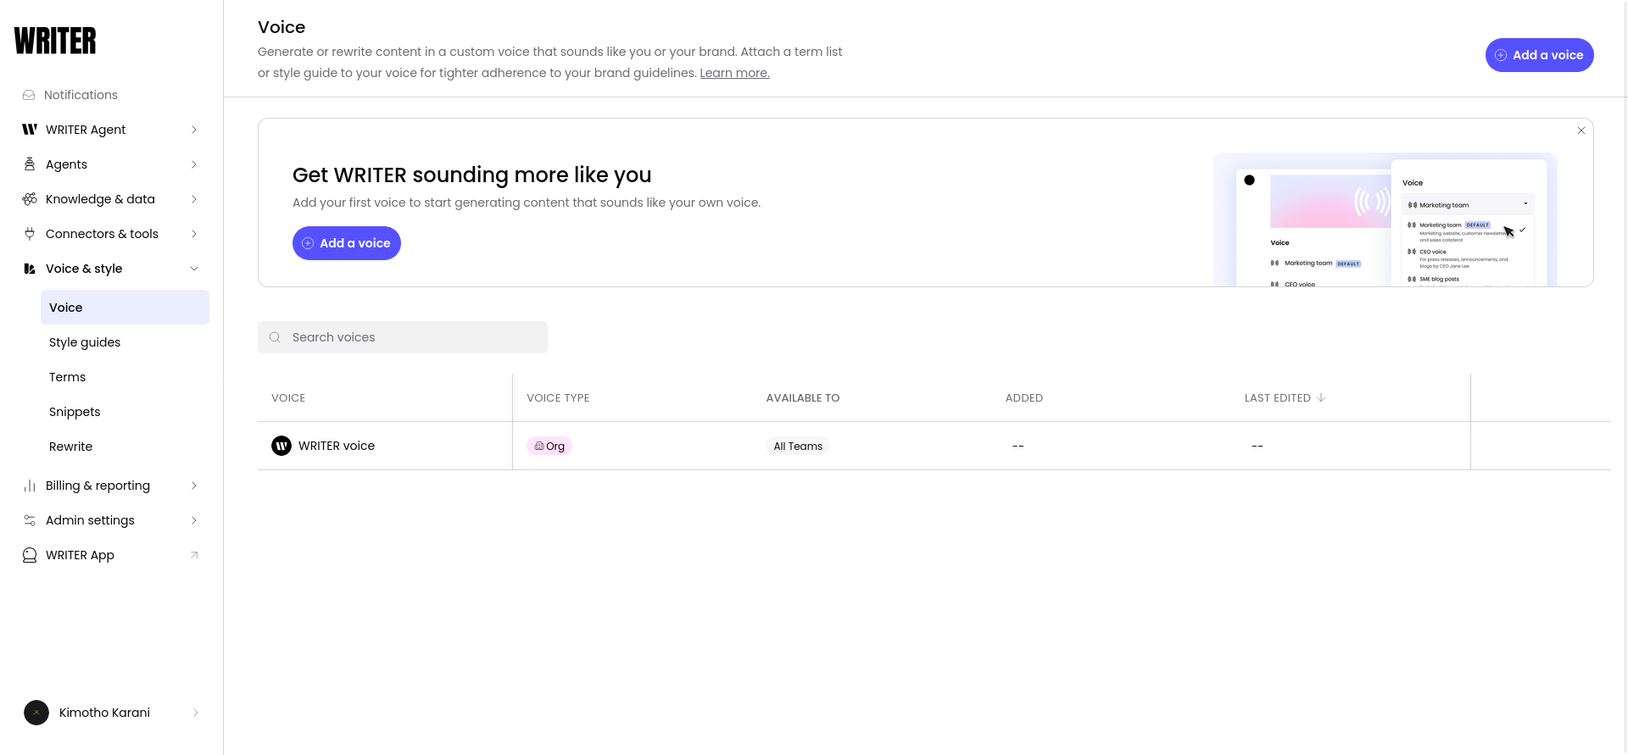
Task: Expand the Agents section chevron
Action: click(x=194, y=164)
